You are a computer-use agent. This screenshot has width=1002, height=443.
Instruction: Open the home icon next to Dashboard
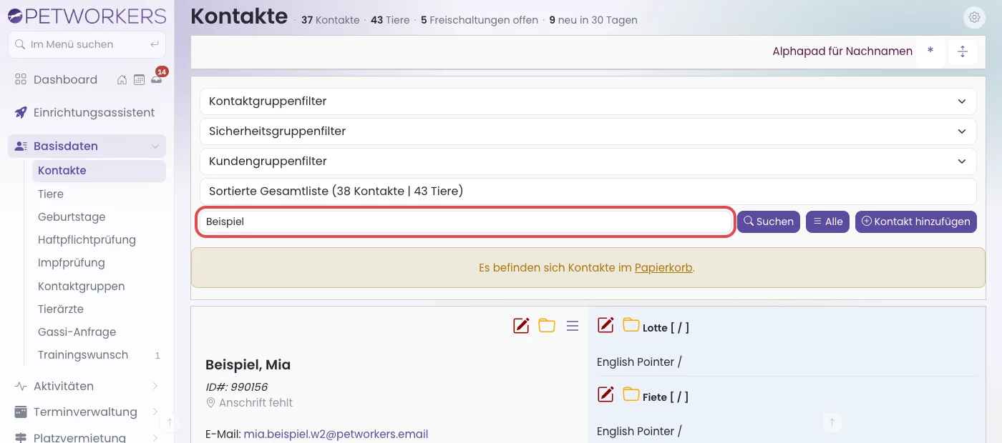pyautogui.click(x=122, y=79)
